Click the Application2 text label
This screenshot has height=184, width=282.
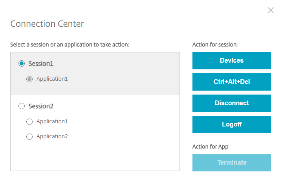pyautogui.click(x=52, y=136)
